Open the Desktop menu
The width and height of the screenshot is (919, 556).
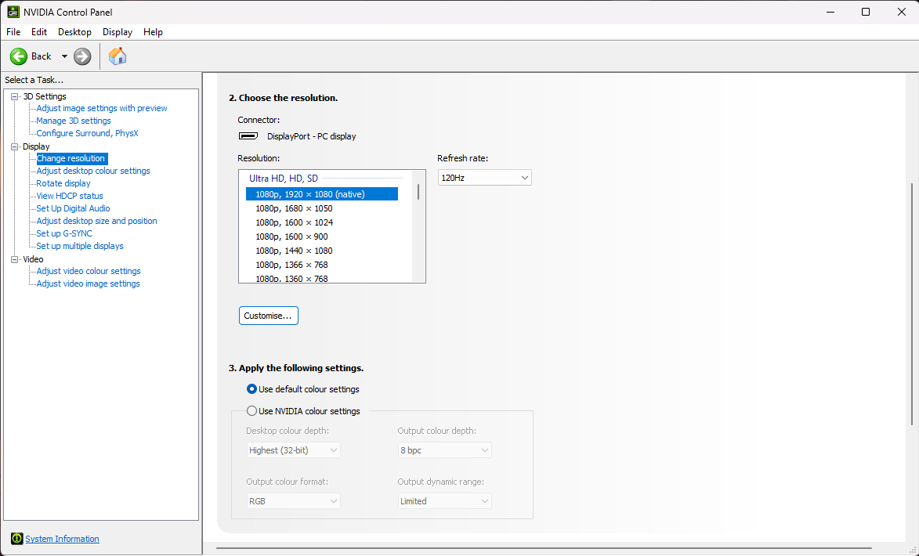74,31
